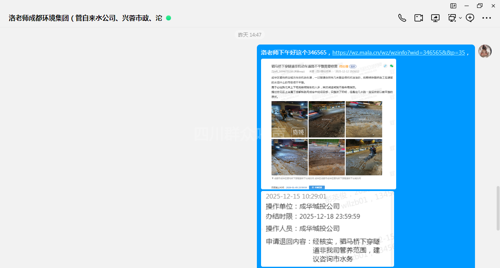Image resolution: width=500 pixels, height=268 pixels.
Task: Open the three-dot more options menu
Action: (x=487, y=18)
